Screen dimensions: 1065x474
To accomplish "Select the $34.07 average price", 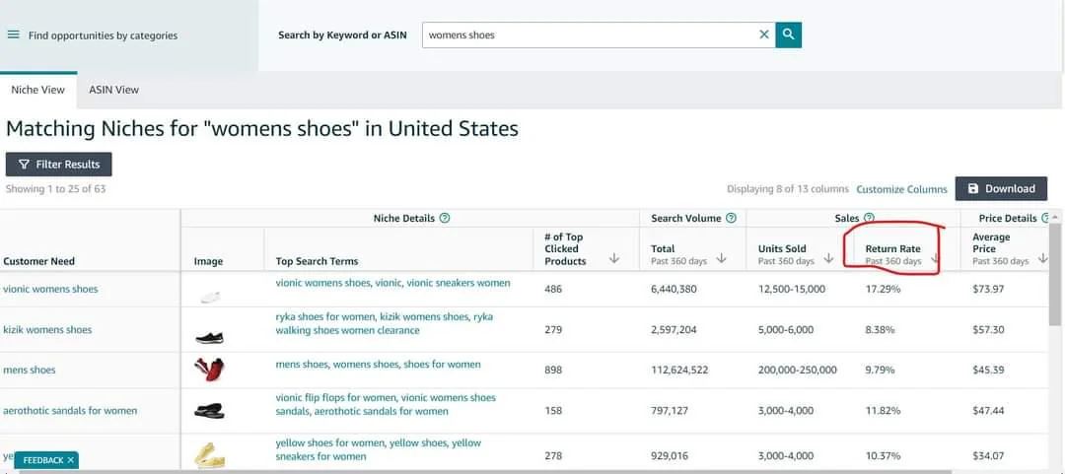I will point(988,455).
